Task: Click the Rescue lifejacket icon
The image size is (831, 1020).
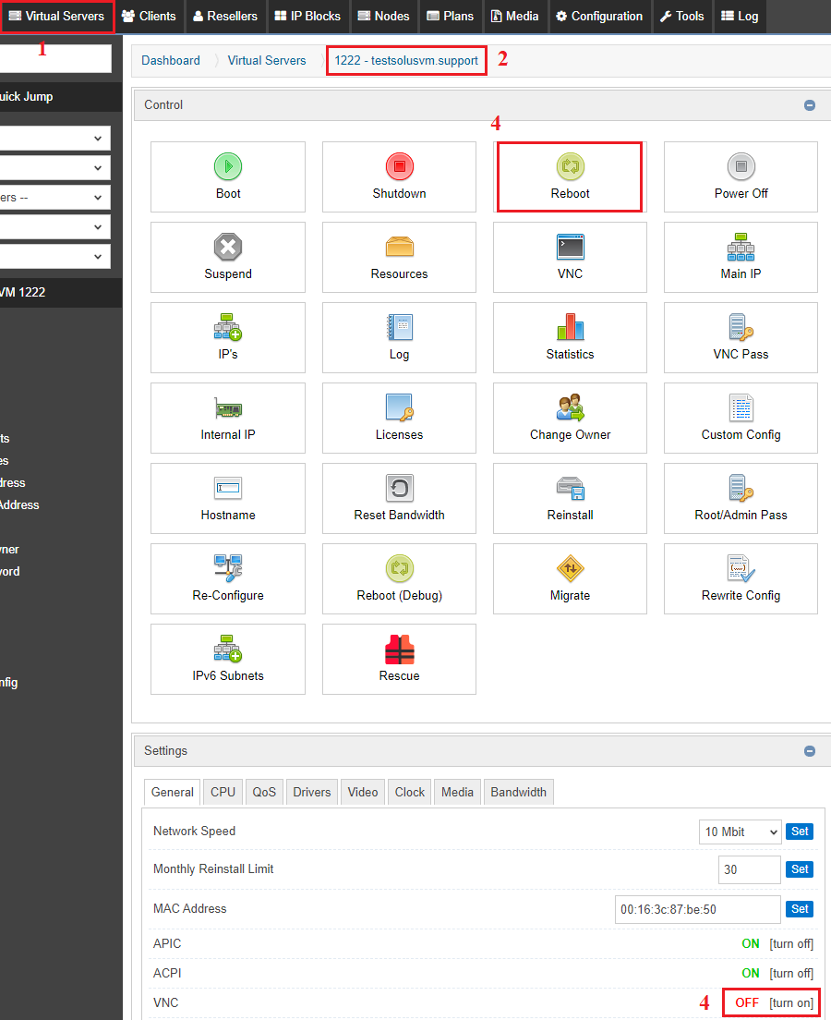Action: [x=399, y=649]
